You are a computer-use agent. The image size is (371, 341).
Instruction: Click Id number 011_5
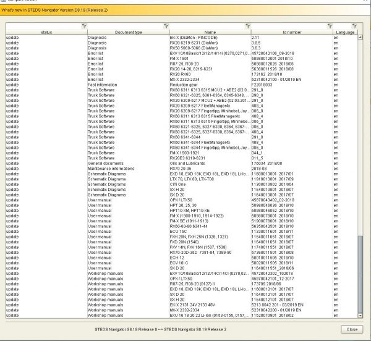(257, 158)
